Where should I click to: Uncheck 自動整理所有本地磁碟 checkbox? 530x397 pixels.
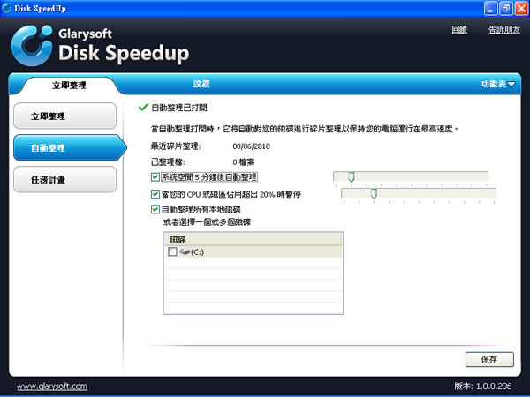pos(155,209)
